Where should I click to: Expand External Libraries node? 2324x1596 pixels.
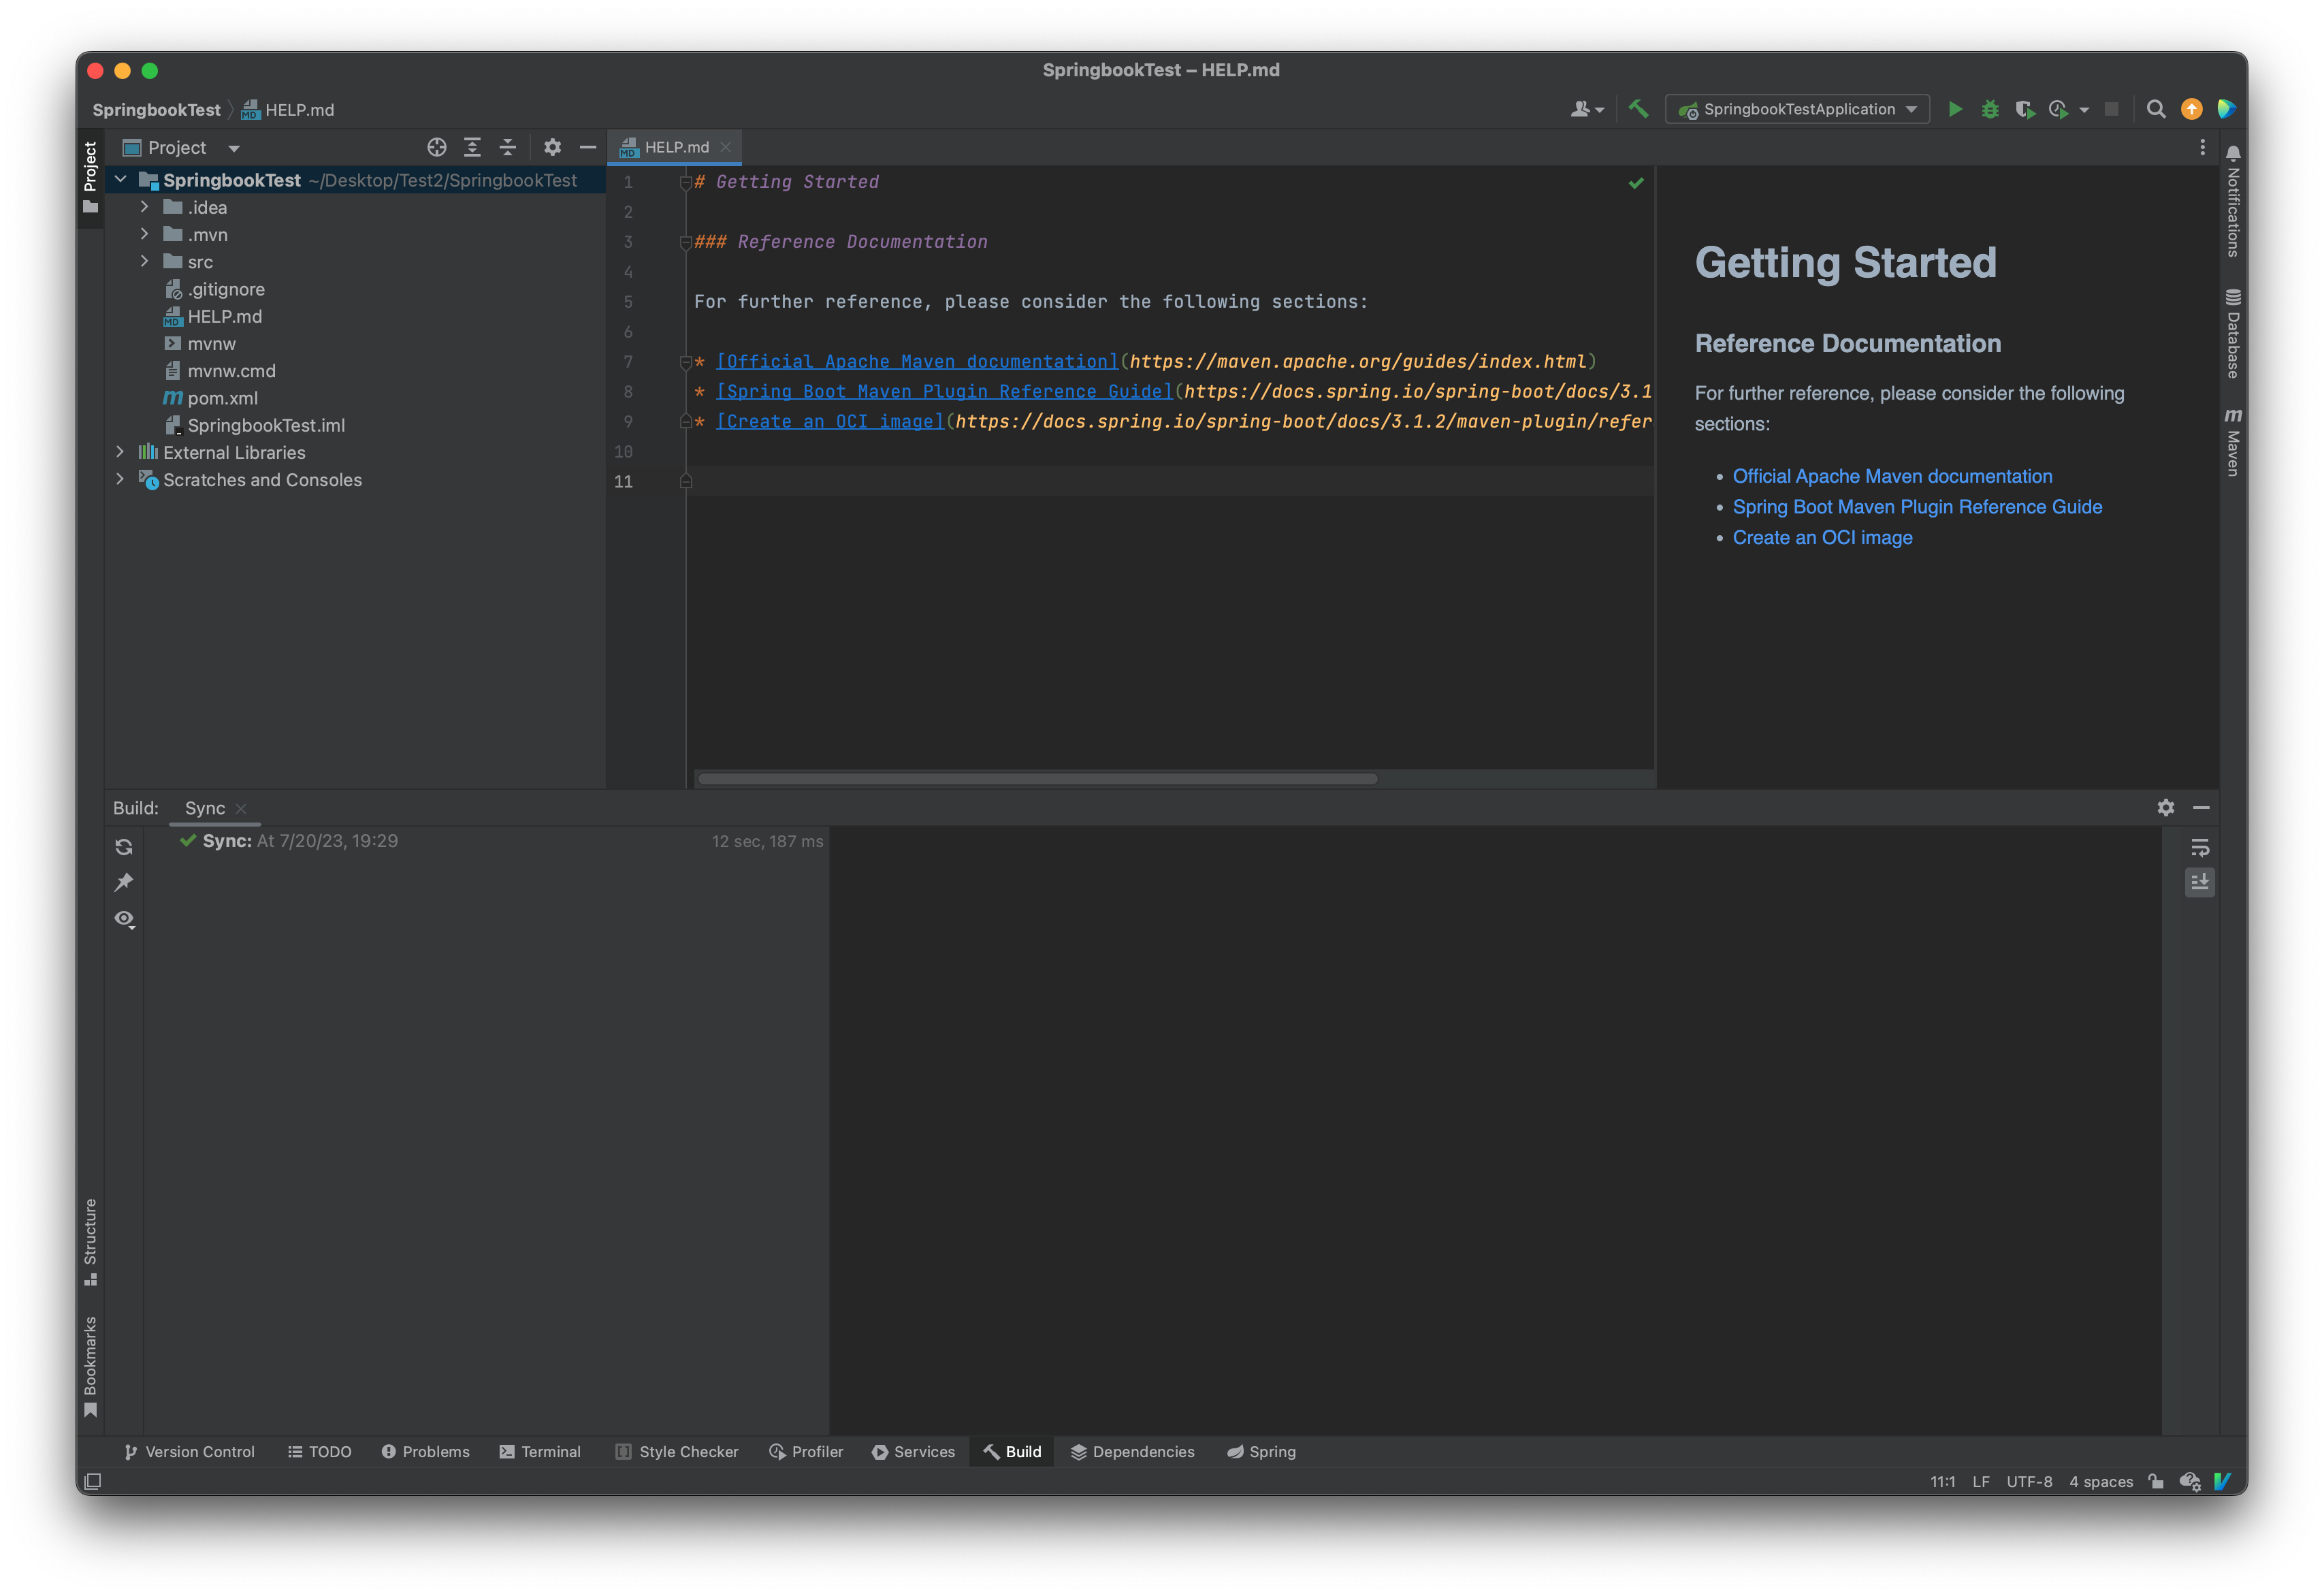coord(120,452)
